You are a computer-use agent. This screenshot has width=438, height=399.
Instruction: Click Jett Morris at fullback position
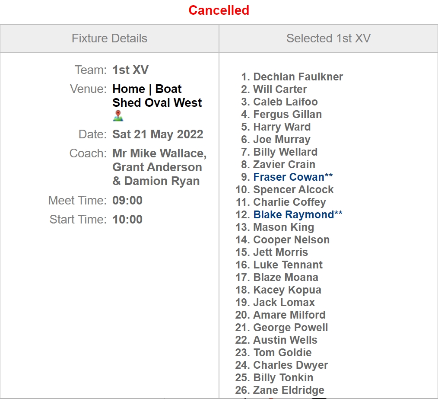pos(280,252)
